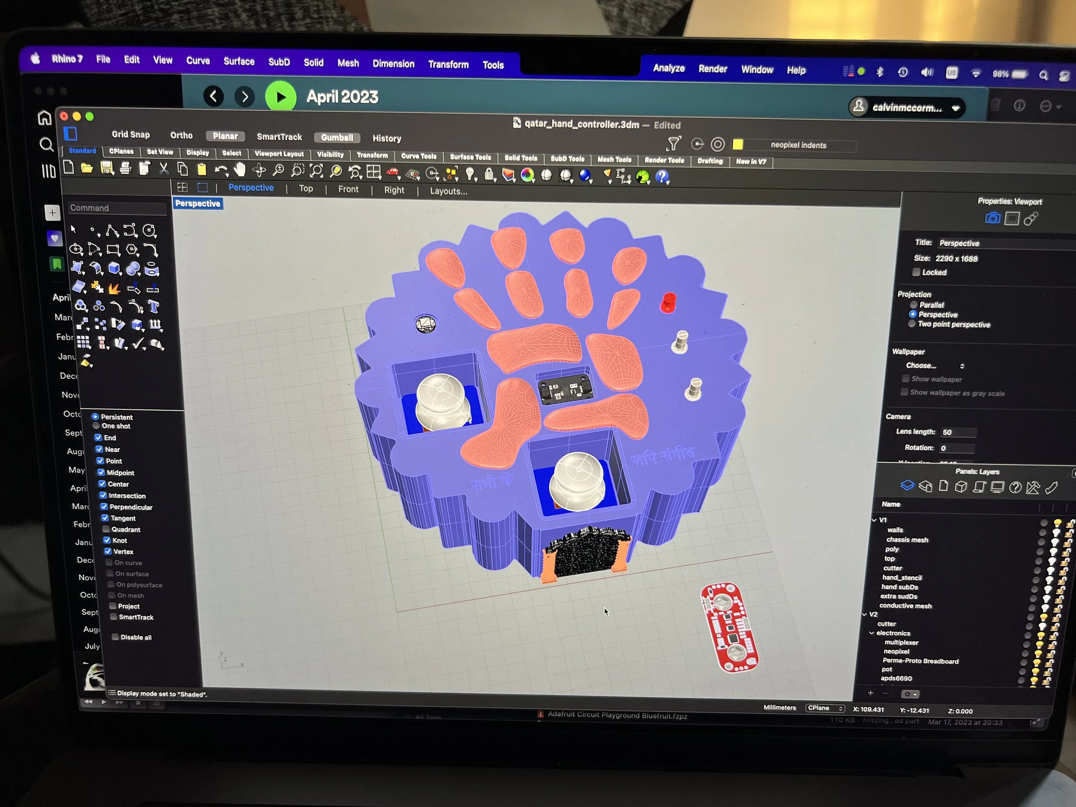Open the Surface menu
1076x807 pixels.
pyautogui.click(x=238, y=62)
